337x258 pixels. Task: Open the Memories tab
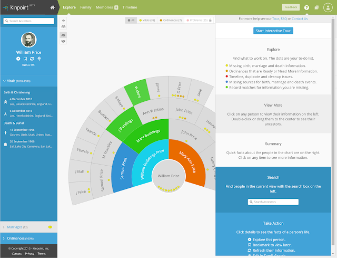click(104, 7)
